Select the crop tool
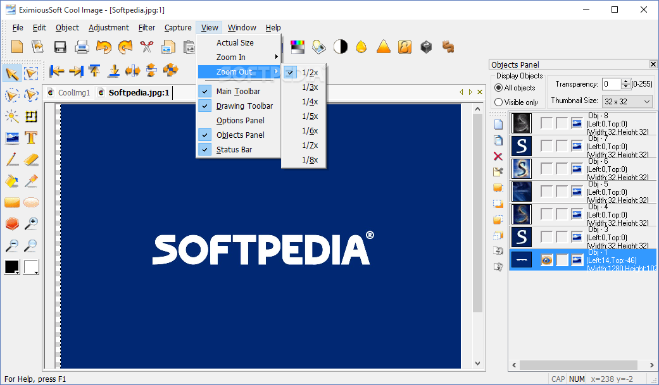 pyautogui.click(x=31, y=116)
